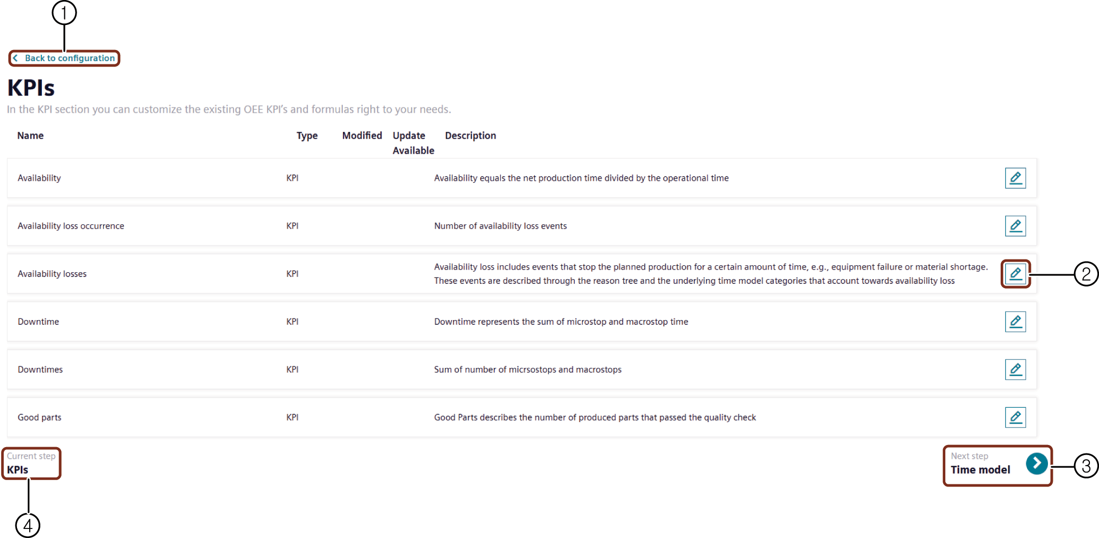Viewport: 1099px width, 538px height.
Task: Click description 'Downtime represents the sum of microstop'
Action: pos(561,322)
